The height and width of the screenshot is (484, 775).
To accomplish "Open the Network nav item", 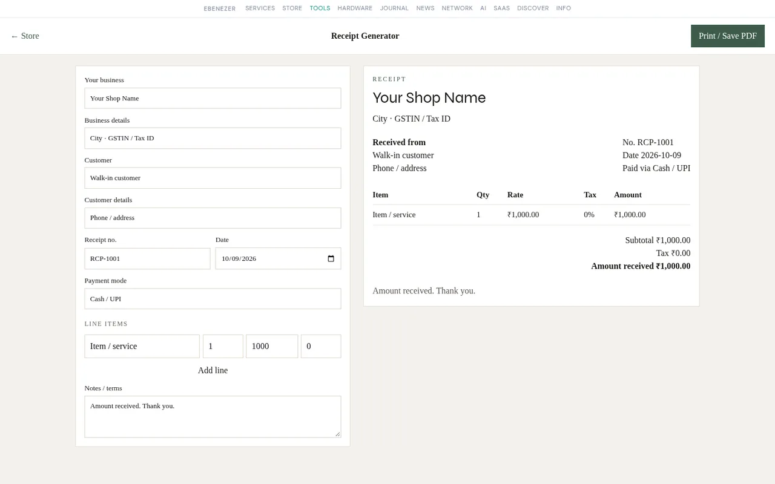I will (x=457, y=8).
